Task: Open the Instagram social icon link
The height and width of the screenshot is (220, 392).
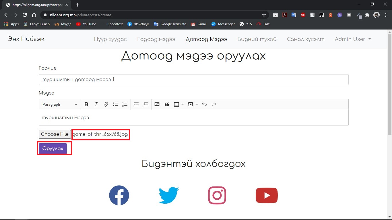Action: (217, 195)
